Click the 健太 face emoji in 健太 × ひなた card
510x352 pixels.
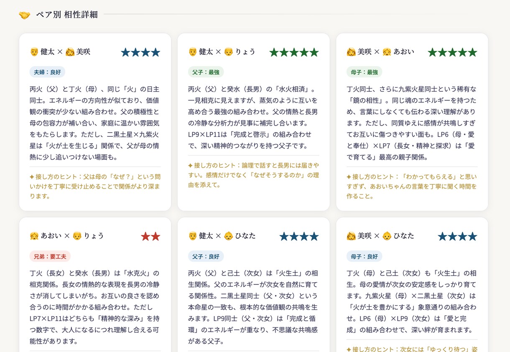(193, 236)
